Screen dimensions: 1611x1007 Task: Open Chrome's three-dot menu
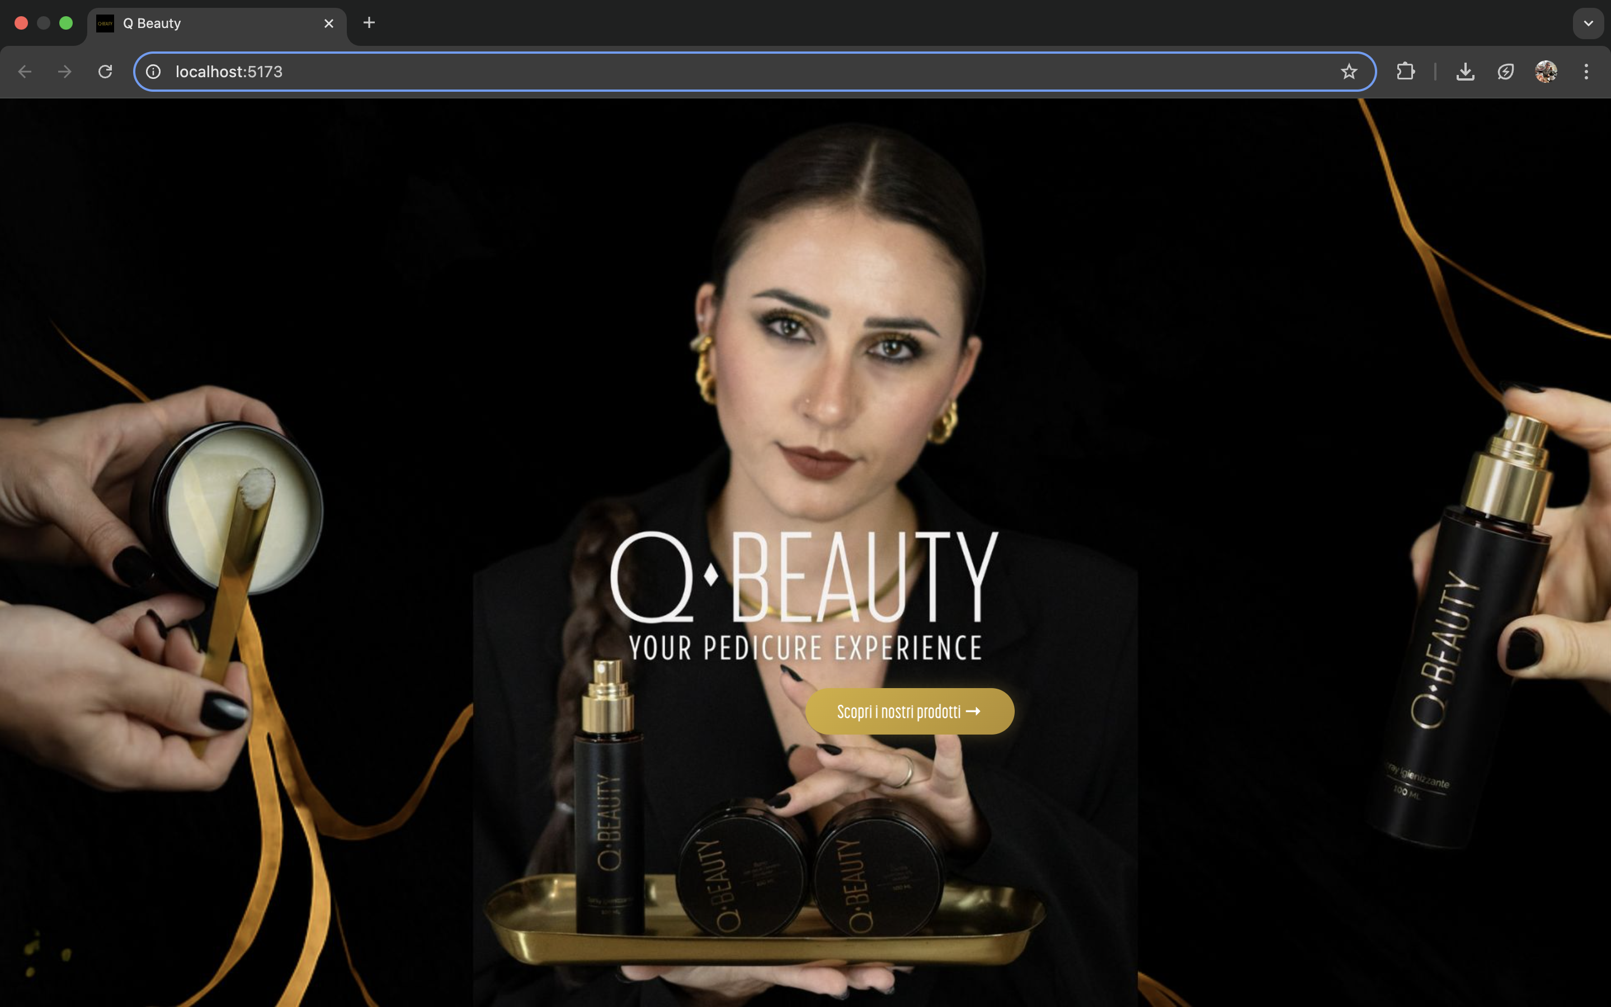tap(1586, 71)
